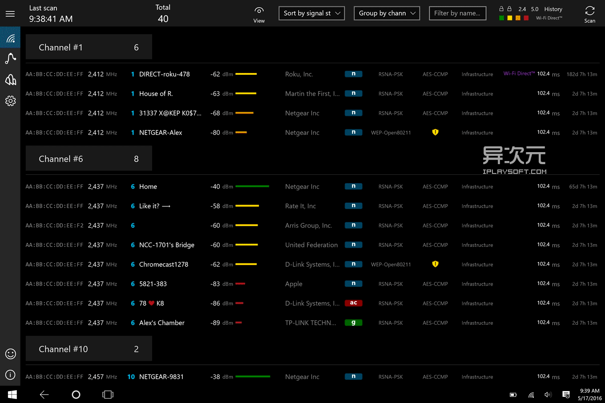Click the Arris Group, Inc. vendor
This screenshot has height=403, width=605.
308,226
